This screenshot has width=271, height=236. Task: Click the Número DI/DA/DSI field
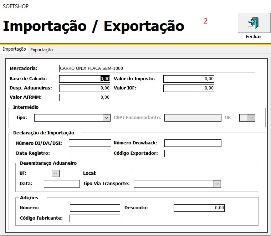(x=90, y=143)
